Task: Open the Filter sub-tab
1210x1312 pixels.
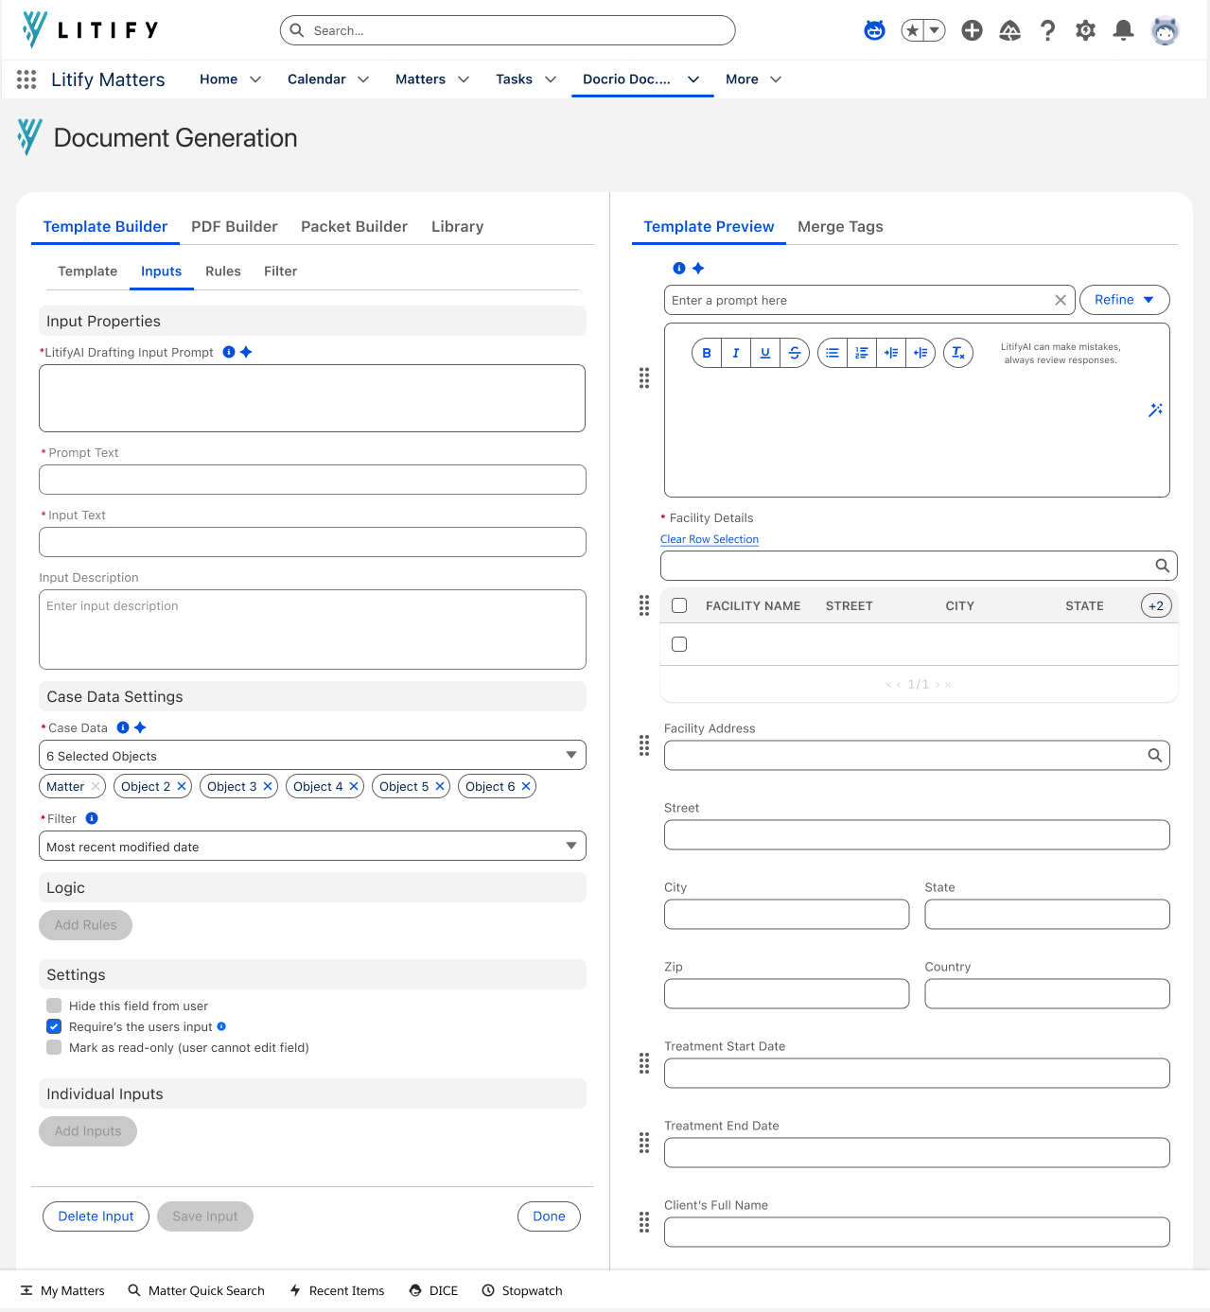Action: pos(280,271)
